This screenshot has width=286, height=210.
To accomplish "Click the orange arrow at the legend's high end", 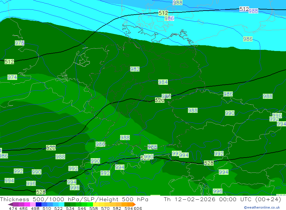I will click(x=134, y=204).
